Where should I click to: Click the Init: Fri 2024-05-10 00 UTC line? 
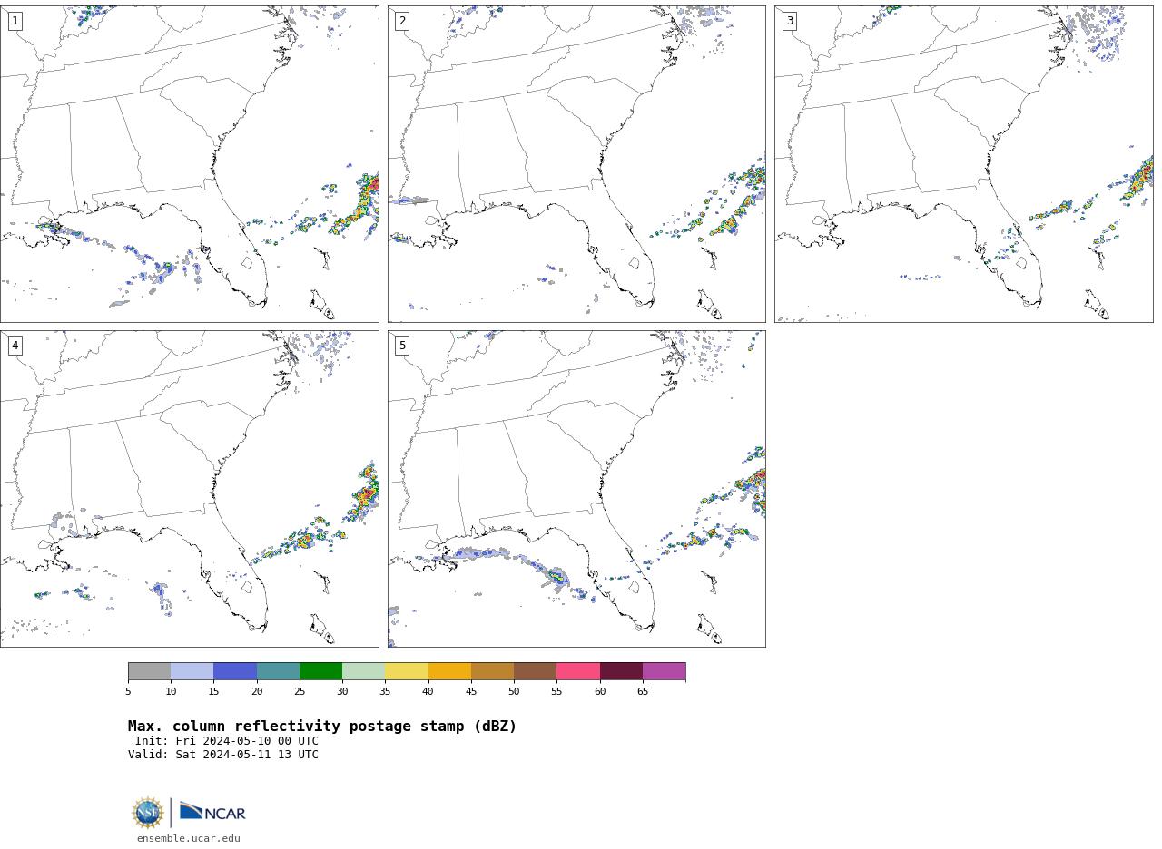tap(227, 741)
